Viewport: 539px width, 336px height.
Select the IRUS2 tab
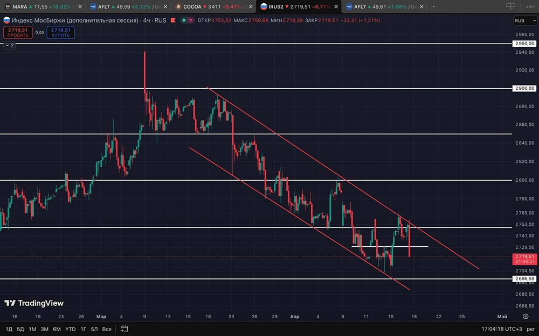[295, 6]
